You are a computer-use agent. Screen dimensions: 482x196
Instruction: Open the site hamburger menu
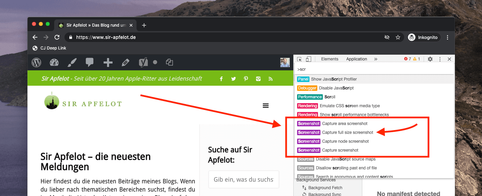coord(266,106)
